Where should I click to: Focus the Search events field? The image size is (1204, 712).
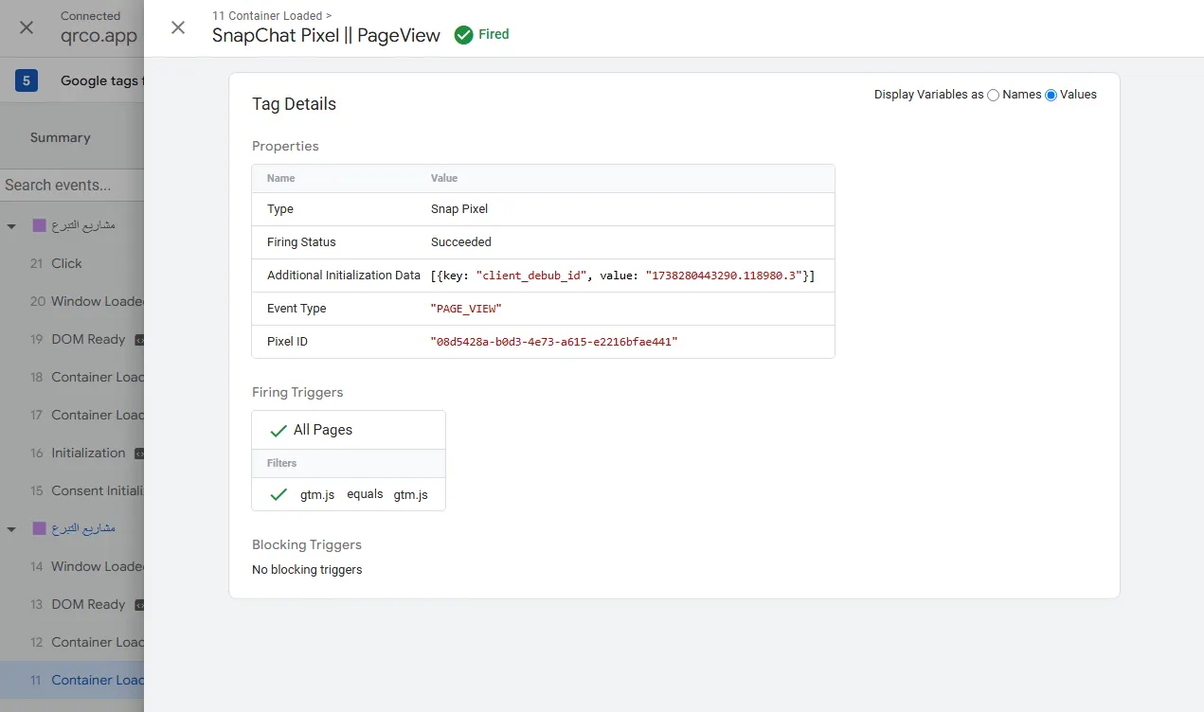[x=72, y=185]
